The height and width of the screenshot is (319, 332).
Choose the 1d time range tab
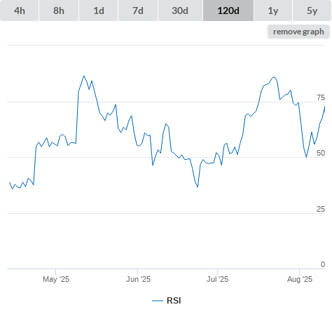[99, 11]
